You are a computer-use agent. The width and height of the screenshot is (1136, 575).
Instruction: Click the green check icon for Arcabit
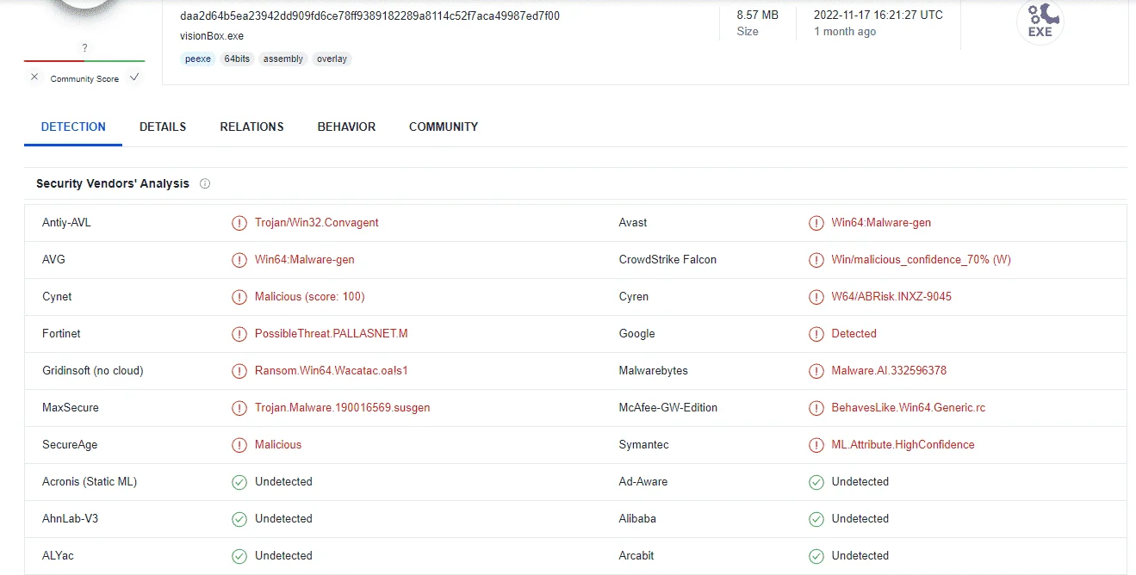(x=816, y=556)
